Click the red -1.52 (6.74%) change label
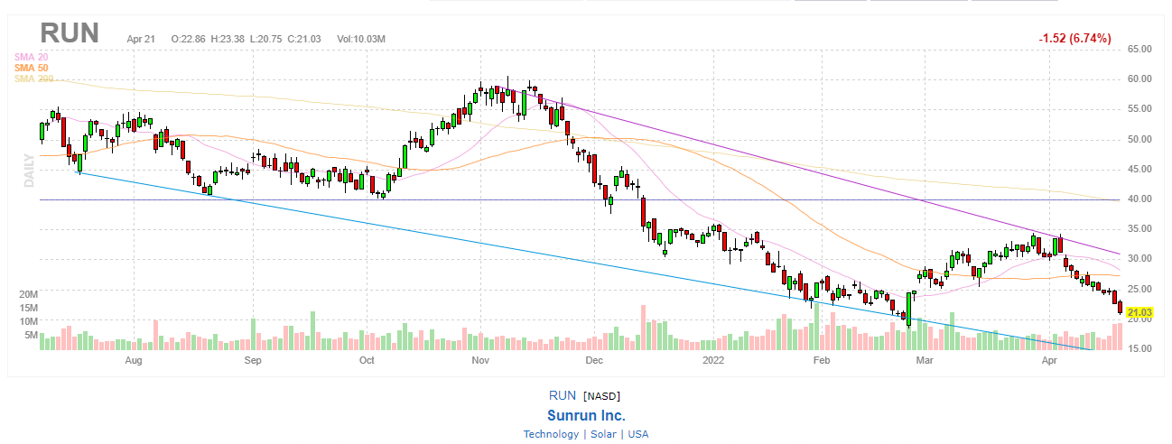Viewport: 1172px width, 444px height. [1074, 38]
